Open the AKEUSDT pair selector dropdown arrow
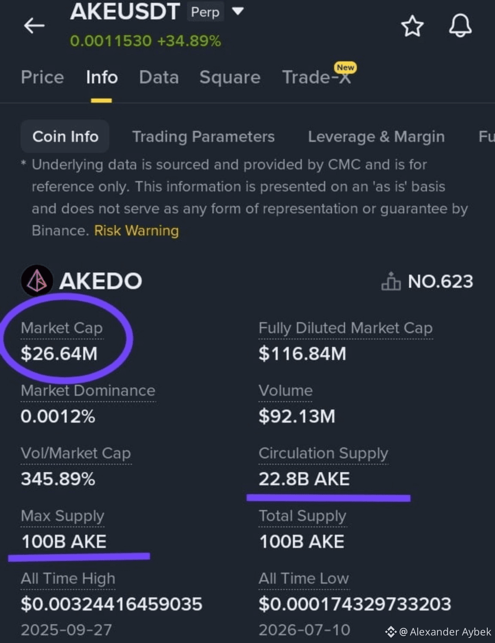Viewport: 495px width, 643px height. coord(238,11)
